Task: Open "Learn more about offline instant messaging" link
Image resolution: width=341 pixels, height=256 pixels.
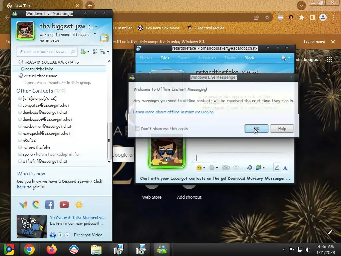Action: click(x=173, y=112)
